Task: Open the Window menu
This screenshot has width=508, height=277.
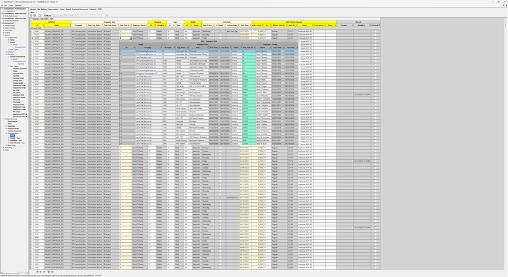Action: point(20,6)
